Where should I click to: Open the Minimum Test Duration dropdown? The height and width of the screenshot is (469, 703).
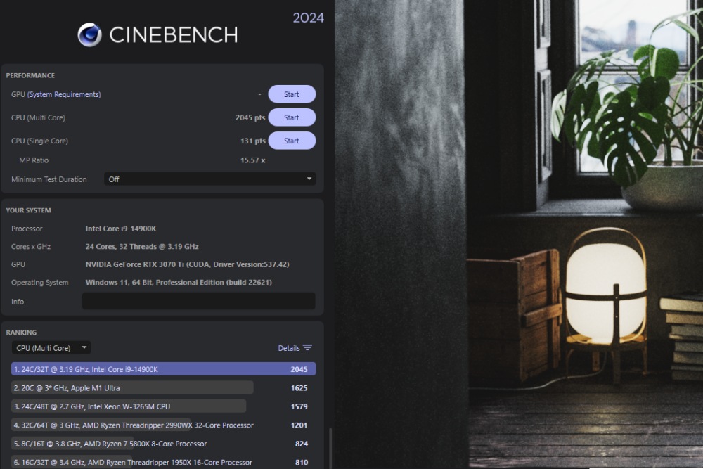pyautogui.click(x=209, y=179)
